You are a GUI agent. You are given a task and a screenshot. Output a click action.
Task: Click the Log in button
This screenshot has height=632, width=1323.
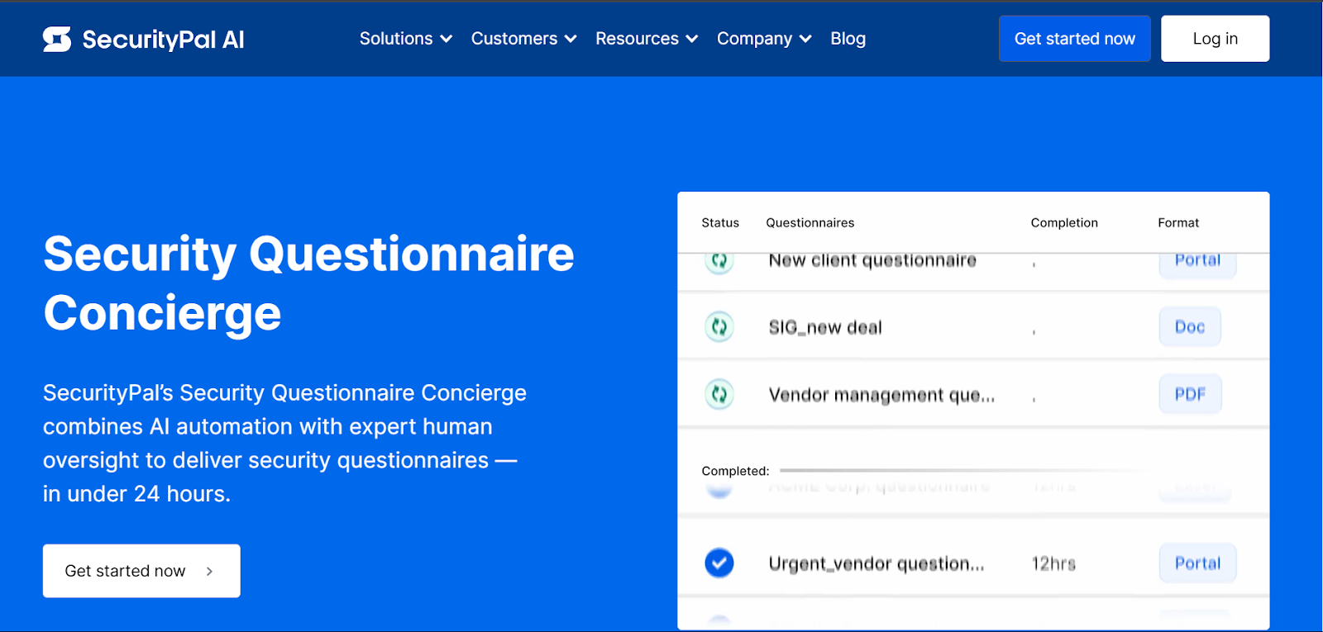point(1215,39)
